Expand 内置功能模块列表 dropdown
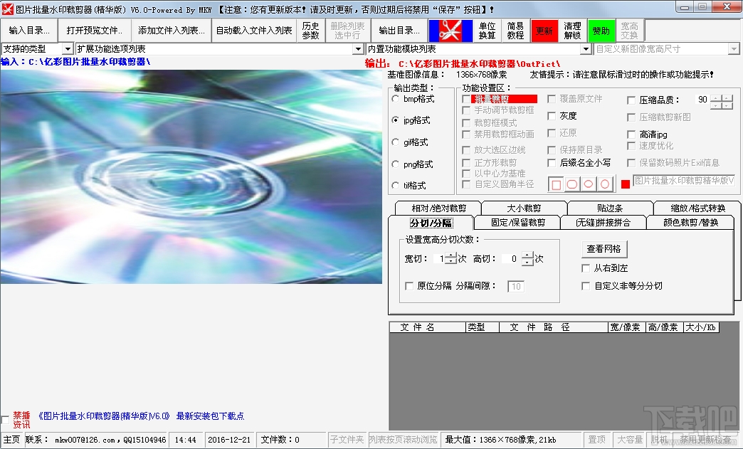This screenshot has height=449, width=743. [586, 49]
